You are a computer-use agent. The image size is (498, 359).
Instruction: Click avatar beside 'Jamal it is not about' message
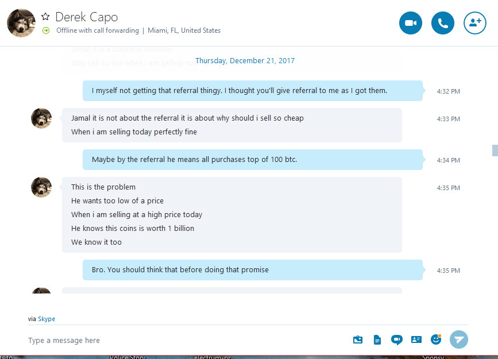(41, 118)
